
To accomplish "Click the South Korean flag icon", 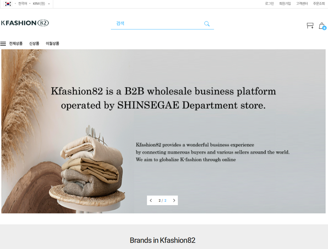I will tap(8, 4).
